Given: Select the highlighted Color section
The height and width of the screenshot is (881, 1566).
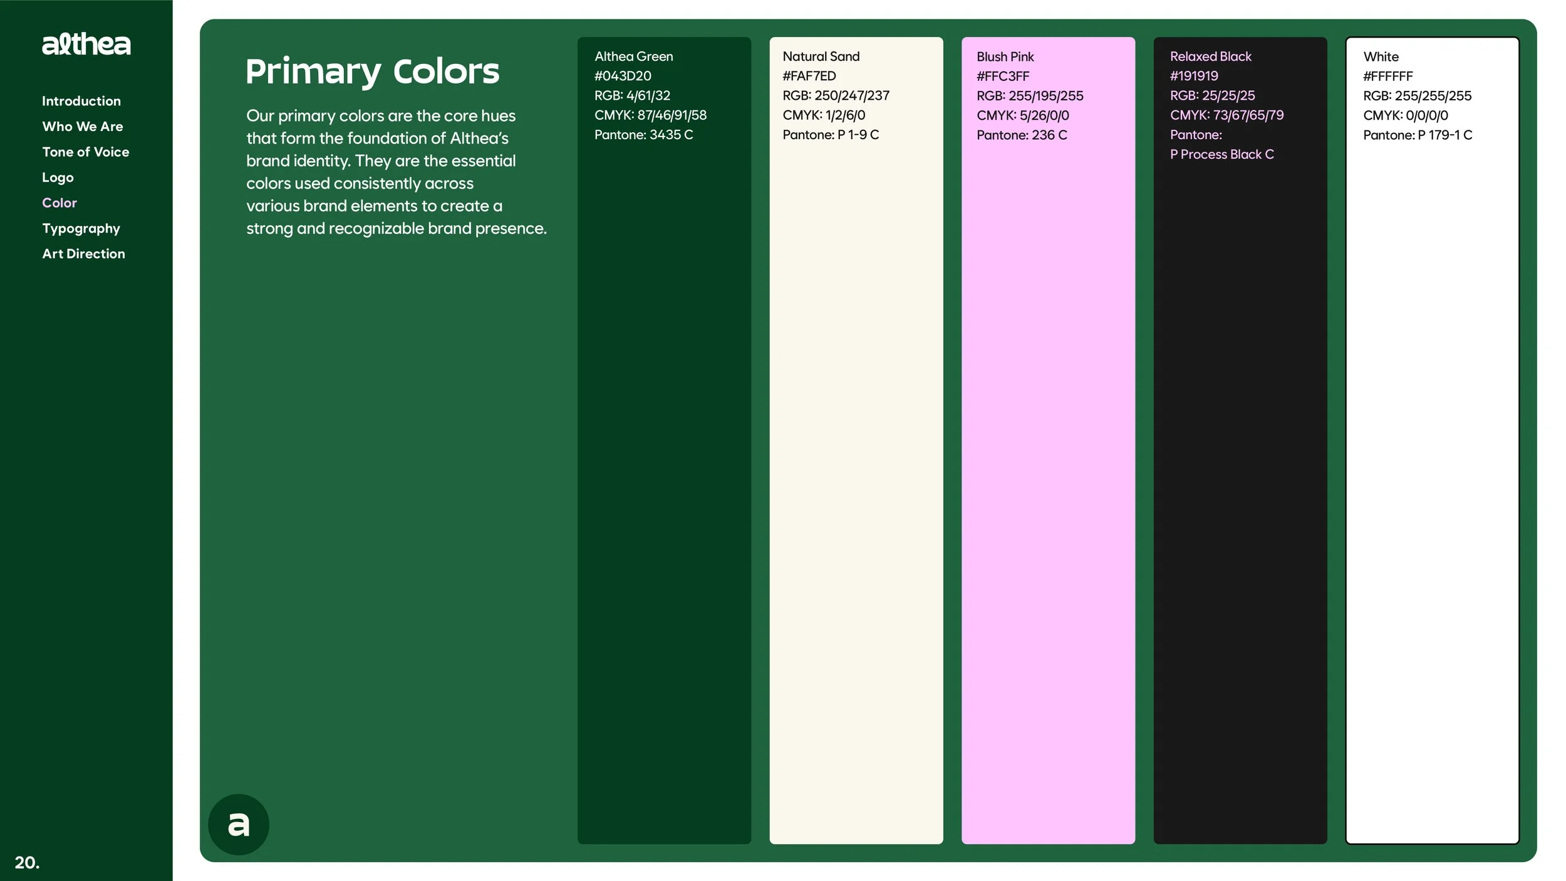Looking at the screenshot, I should point(60,203).
